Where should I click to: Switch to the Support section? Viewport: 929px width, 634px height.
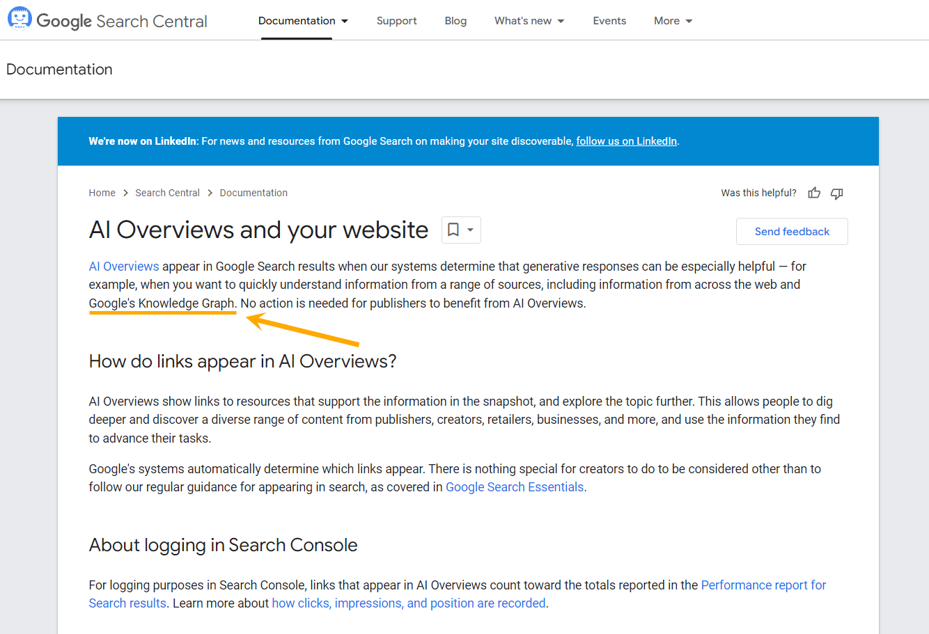[x=396, y=21]
